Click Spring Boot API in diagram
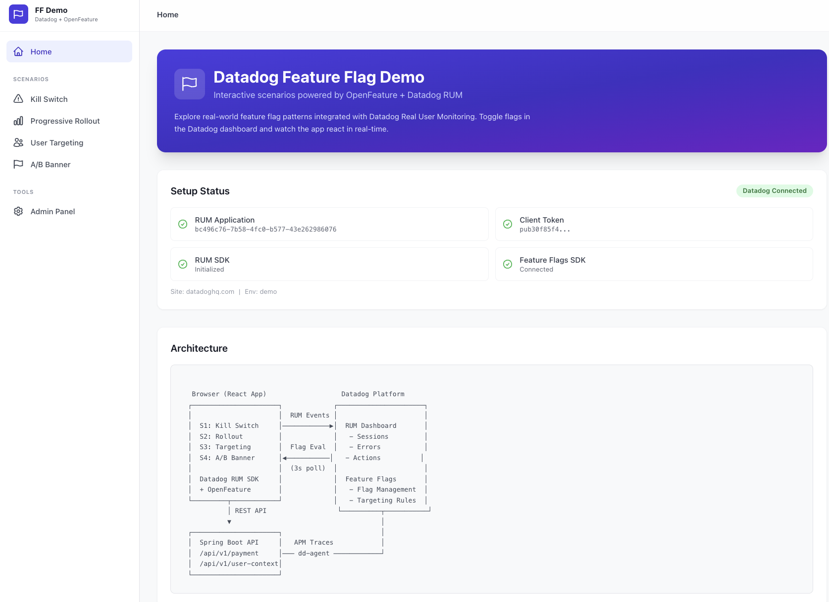Viewport: 829px width, 602px height. (229, 543)
